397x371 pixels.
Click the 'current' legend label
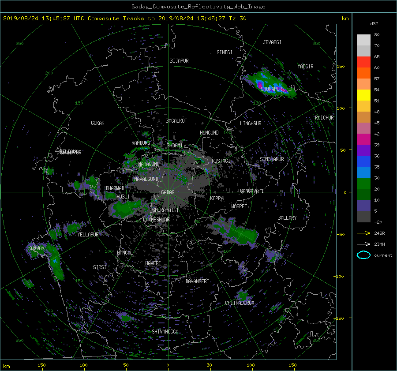(383, 255)
